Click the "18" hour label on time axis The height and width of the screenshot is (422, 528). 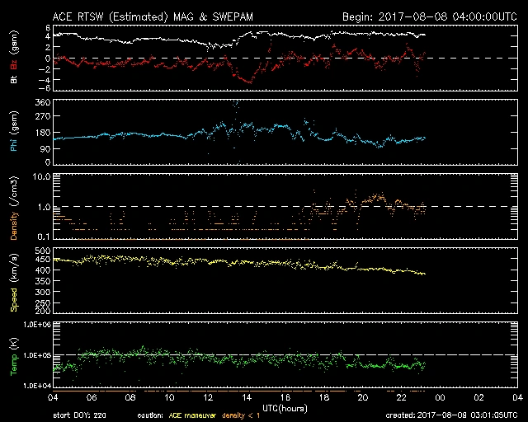pos(324,397)
